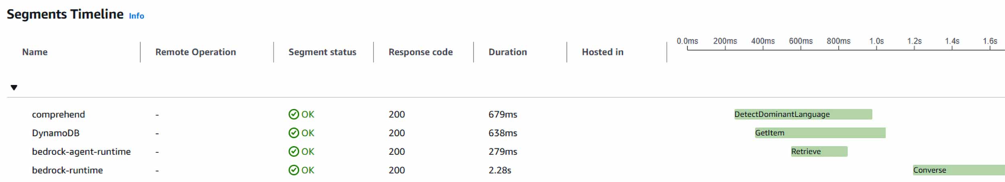The width and height of the screenshot is (1005, 182).
Task: Click the Response code column header
Action: pyautogui.click(x=420, y=52)
